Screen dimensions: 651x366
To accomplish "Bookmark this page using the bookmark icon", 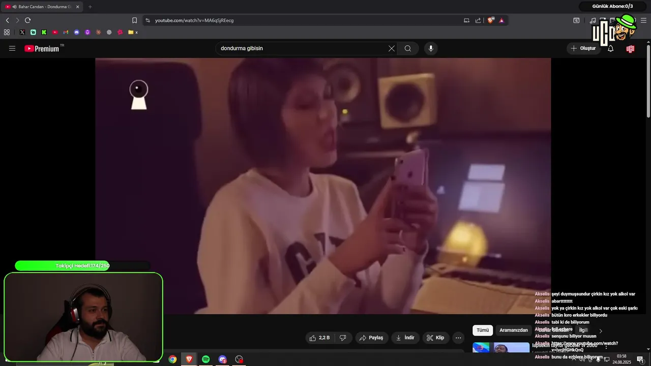I will [x=134, y=20].
